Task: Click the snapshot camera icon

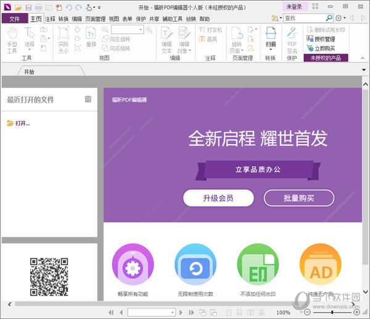Action: click(44, 29)
